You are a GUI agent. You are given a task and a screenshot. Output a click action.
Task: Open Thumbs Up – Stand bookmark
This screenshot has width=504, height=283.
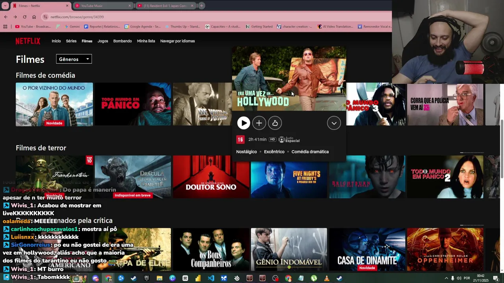[x=182, y=27]
